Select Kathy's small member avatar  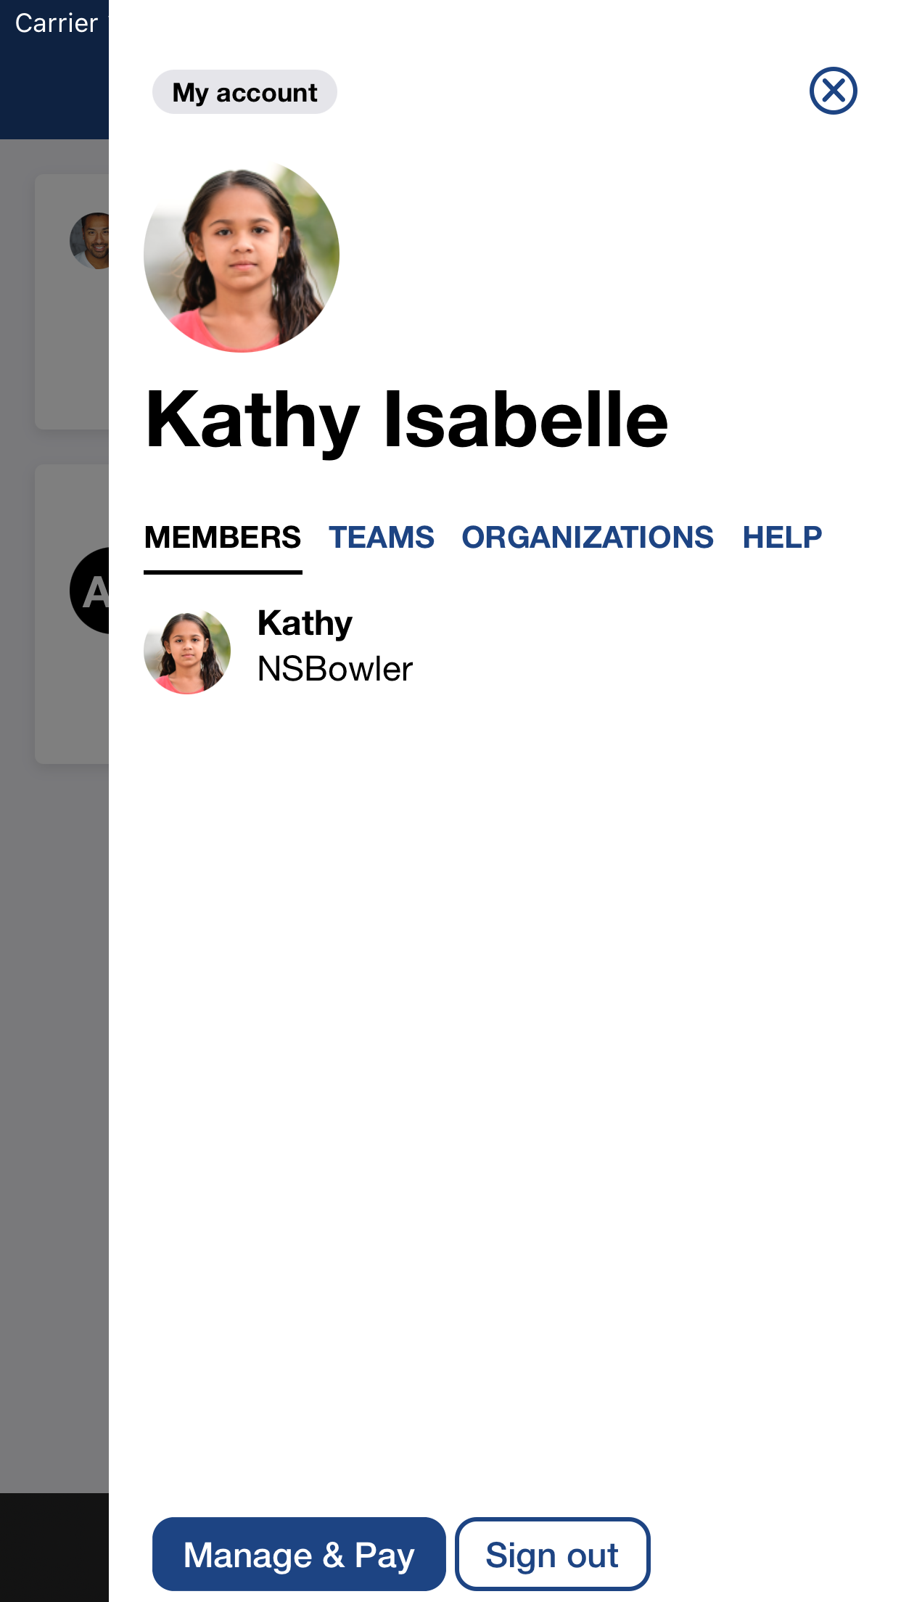point(187,651)
